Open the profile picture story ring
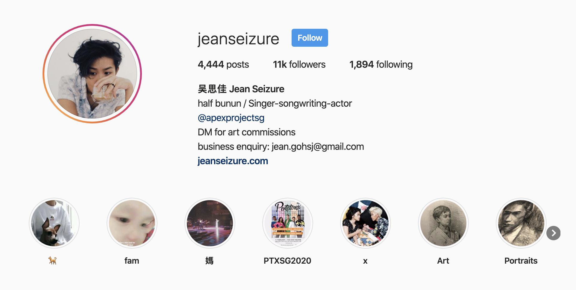Viewport: 576px width, 290px height. click(x=92, y=74)
